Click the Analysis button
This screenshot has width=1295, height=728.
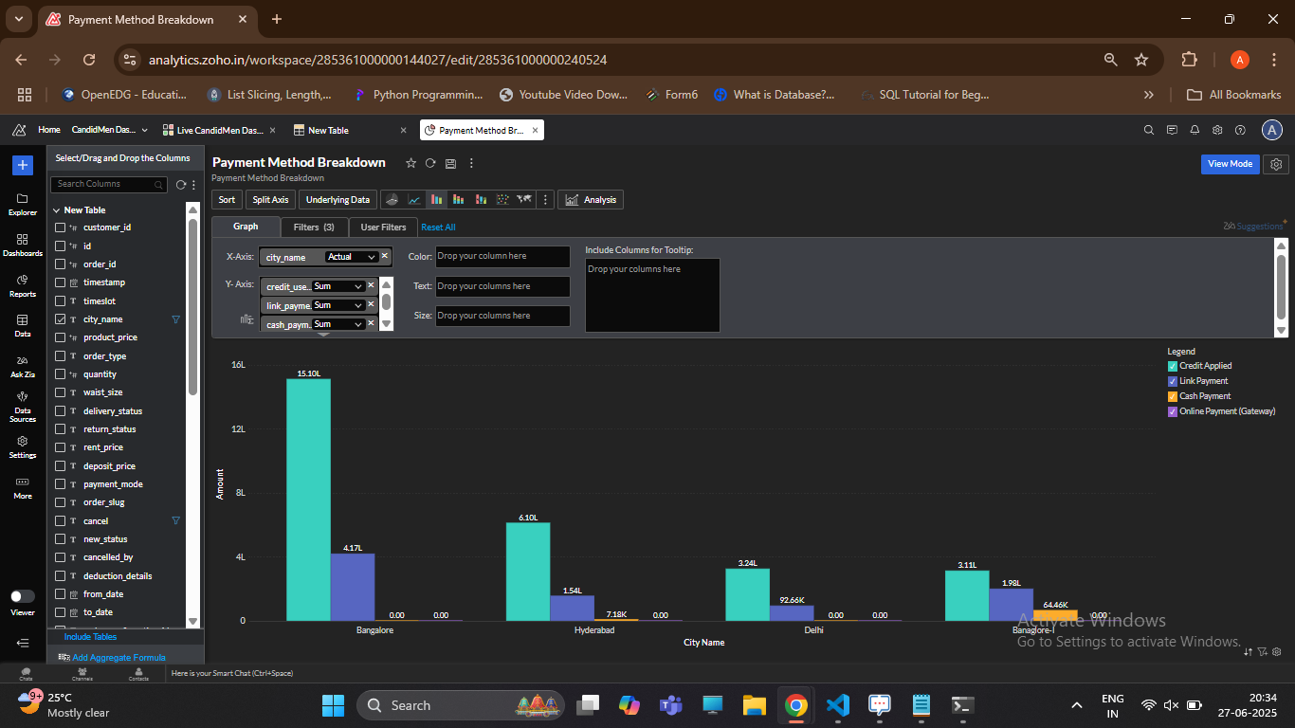591,199
